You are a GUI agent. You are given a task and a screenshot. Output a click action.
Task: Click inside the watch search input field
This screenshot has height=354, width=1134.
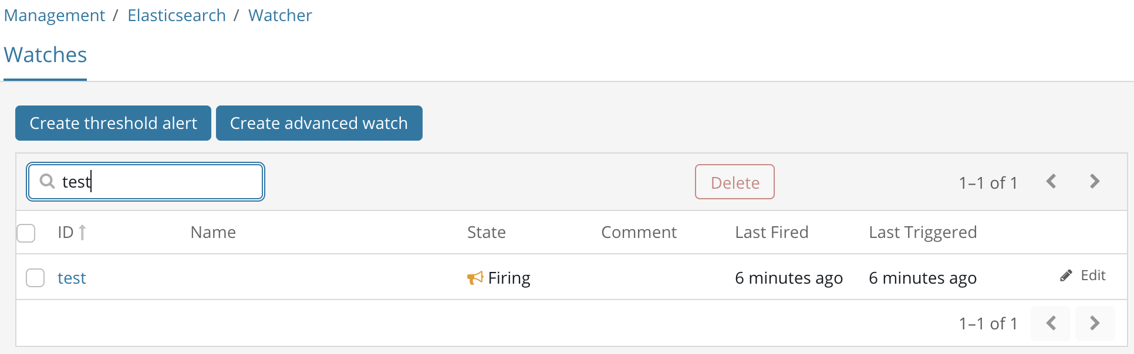tap(147, 182)
